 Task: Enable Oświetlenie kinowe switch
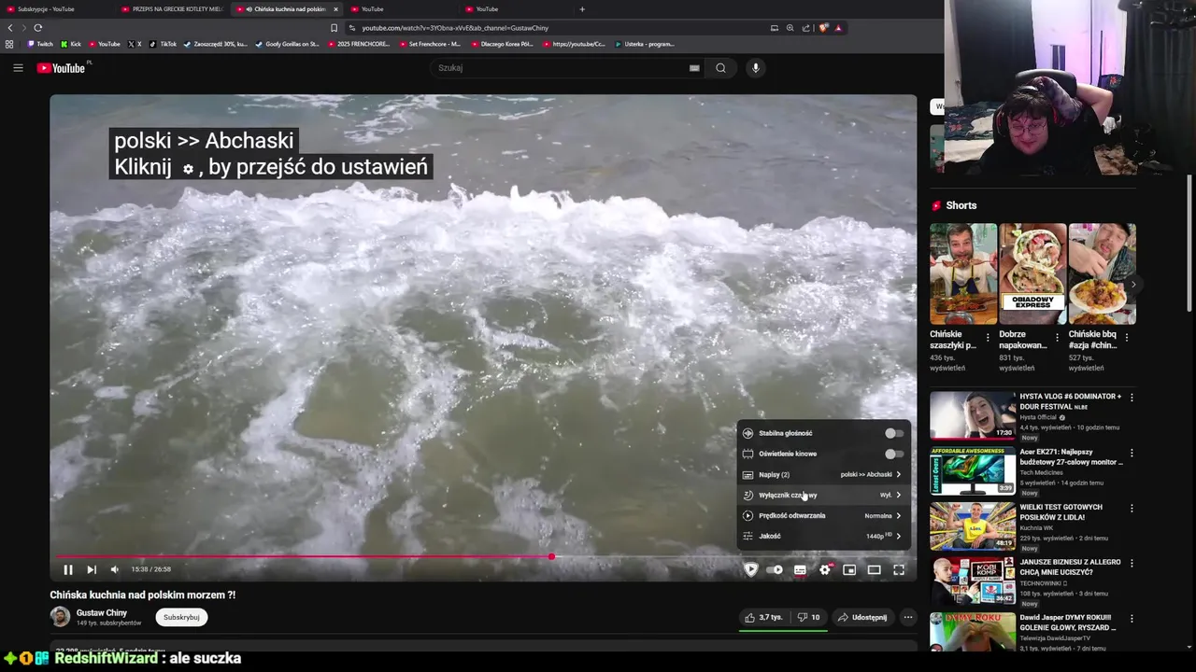click(894, 454)
